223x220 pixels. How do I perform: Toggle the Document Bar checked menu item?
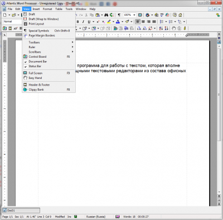tap(49, 62)
